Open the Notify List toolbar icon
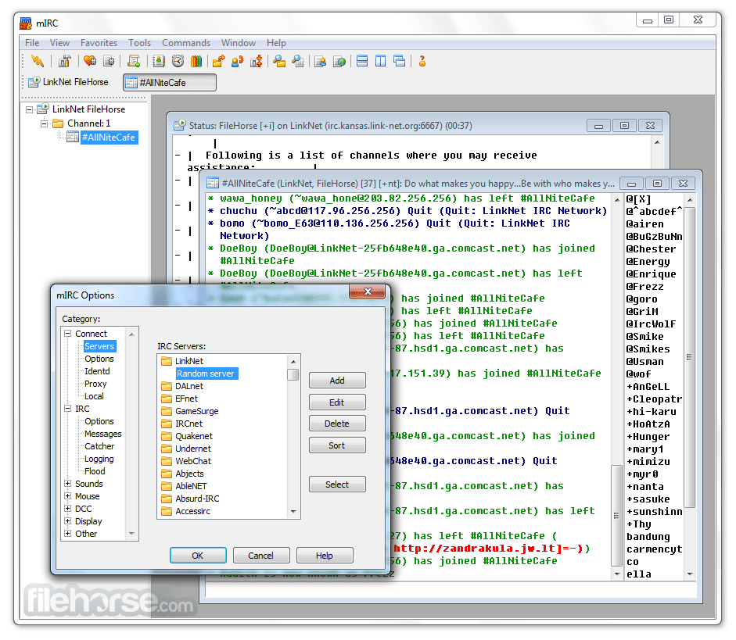The image size is (736, 640). coord(321,61)
